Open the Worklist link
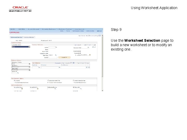187x140 pixels. coord(68,31)
